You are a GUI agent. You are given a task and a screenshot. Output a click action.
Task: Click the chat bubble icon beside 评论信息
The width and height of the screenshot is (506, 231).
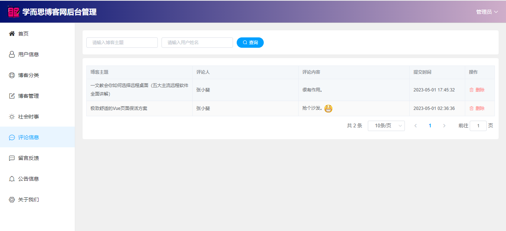[x=12, y=137]
